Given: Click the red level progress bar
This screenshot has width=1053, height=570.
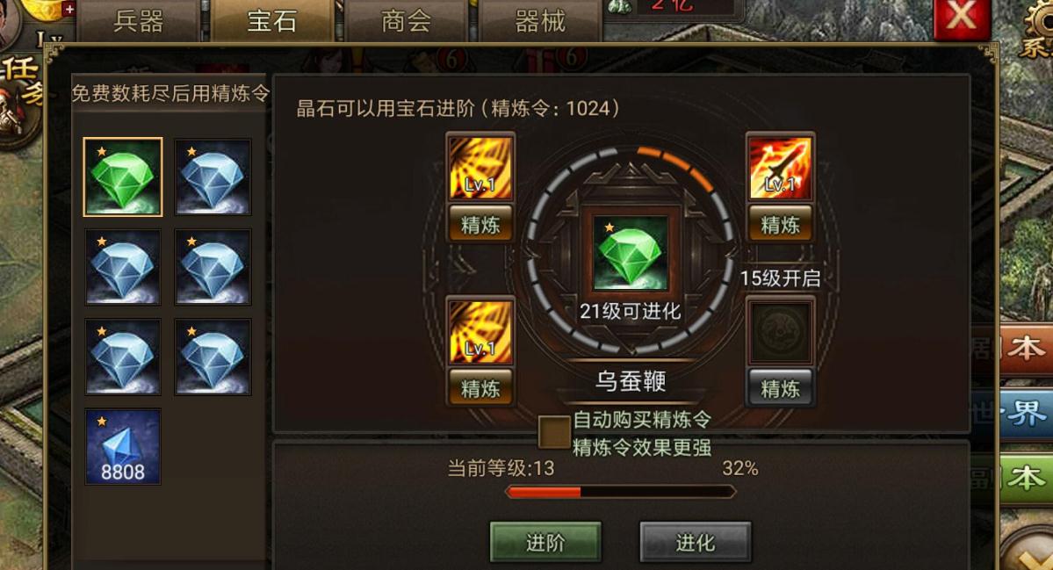Looking at the screenshot, I should coord(621,492).
